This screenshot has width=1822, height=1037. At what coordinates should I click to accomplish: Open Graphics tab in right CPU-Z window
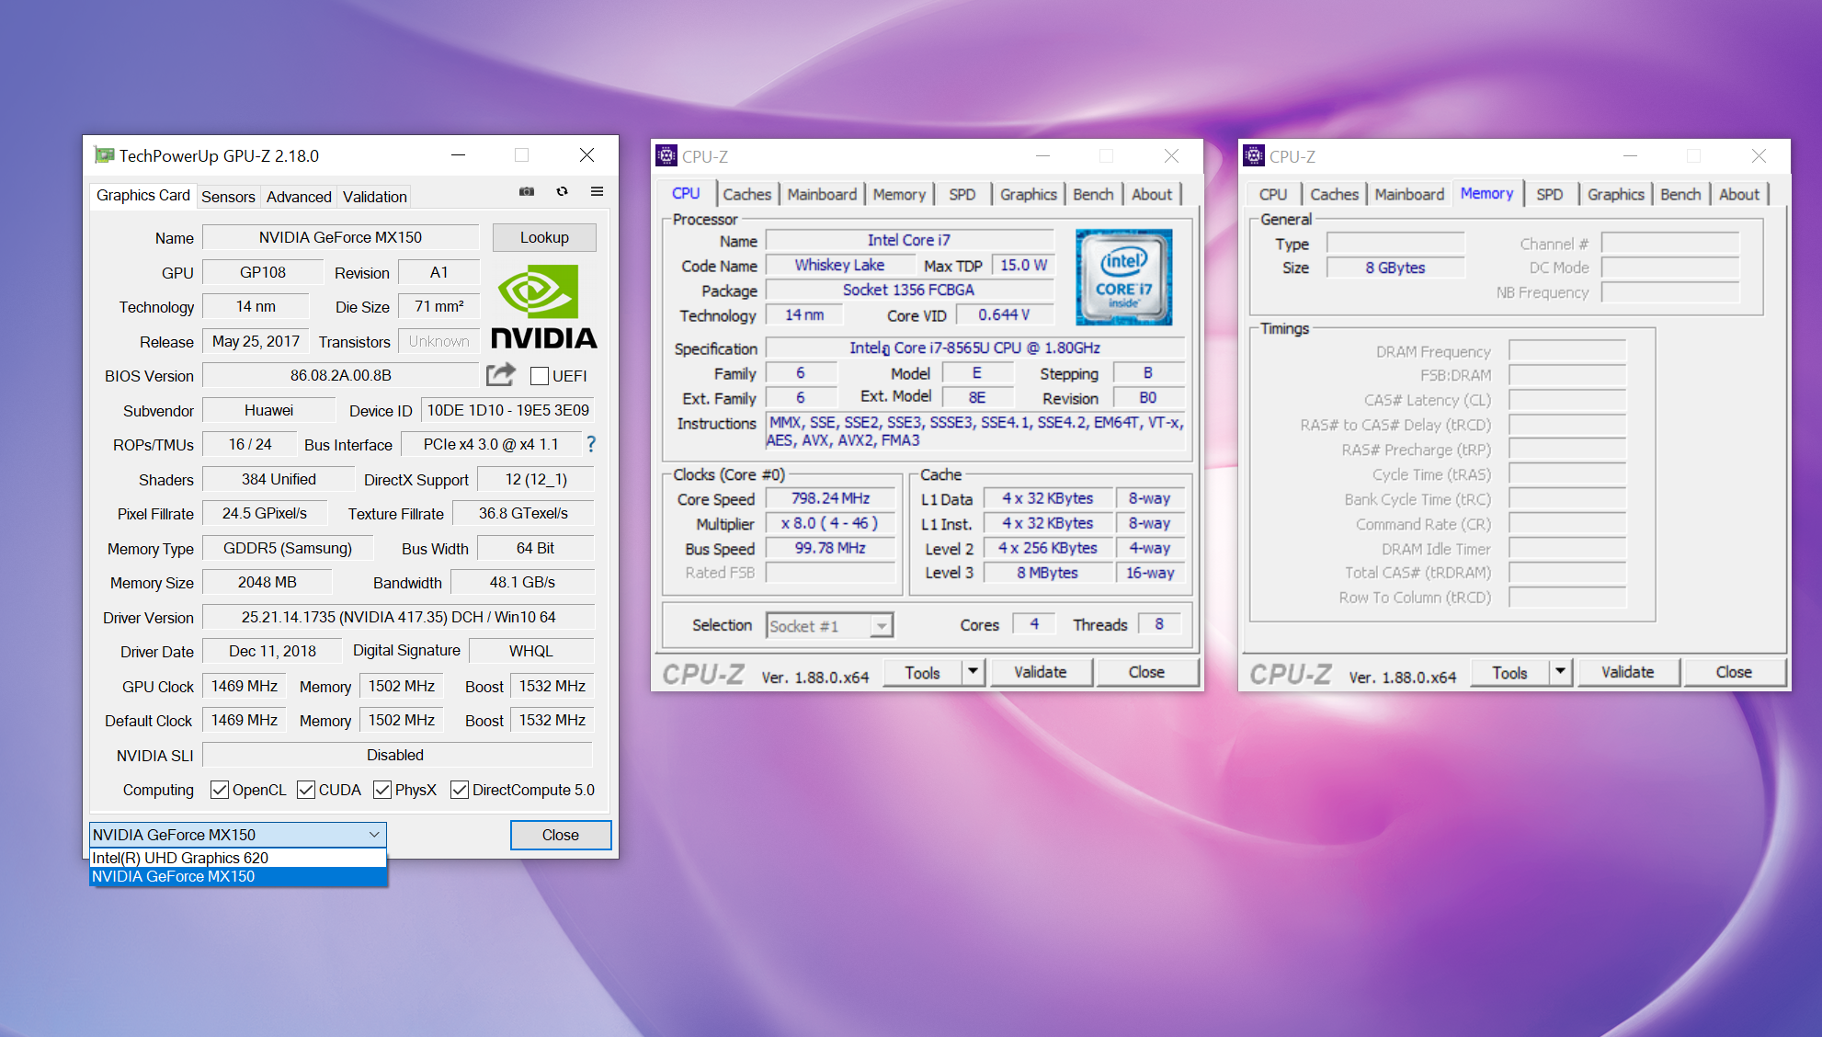[x=1616, y=194]
